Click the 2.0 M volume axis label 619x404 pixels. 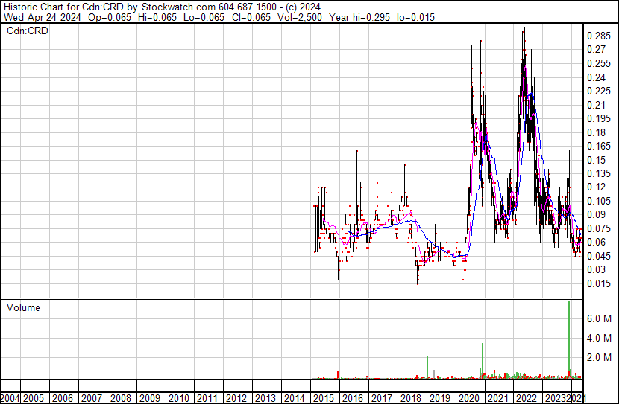point(600,357)
